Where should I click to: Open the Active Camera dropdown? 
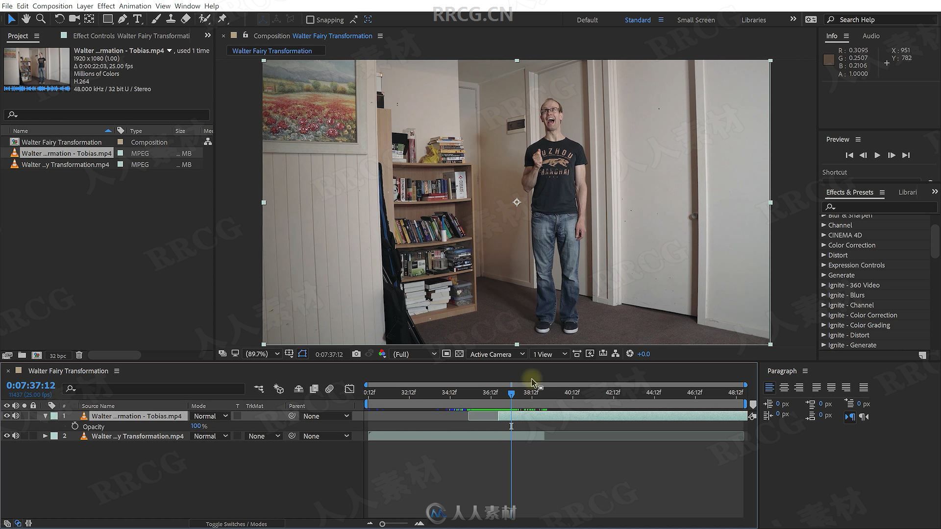point(497,354)
